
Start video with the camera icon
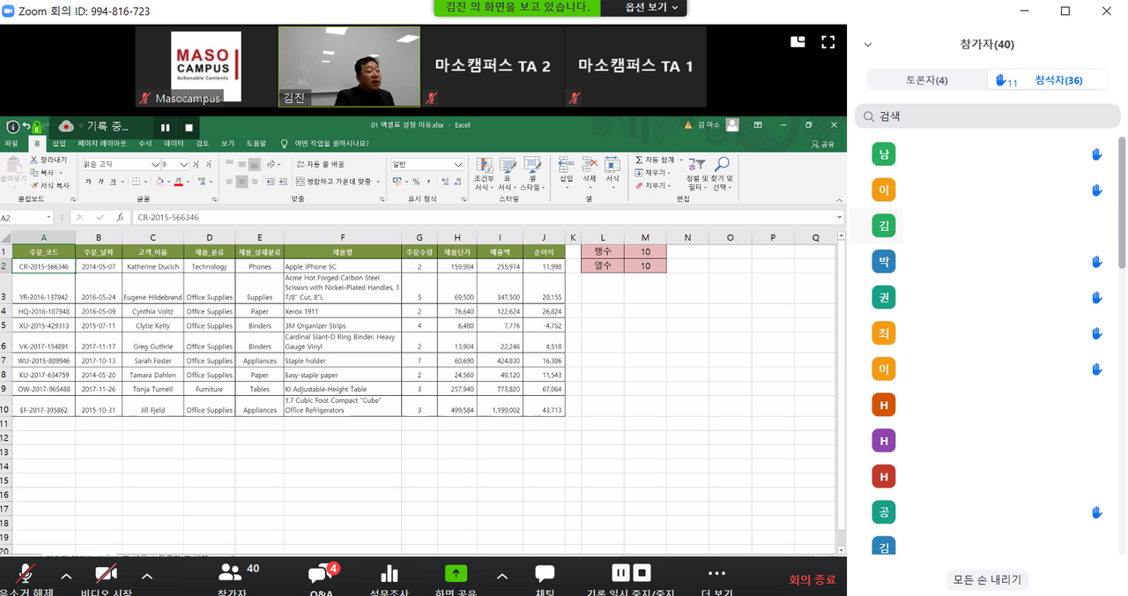coord(106,576)
